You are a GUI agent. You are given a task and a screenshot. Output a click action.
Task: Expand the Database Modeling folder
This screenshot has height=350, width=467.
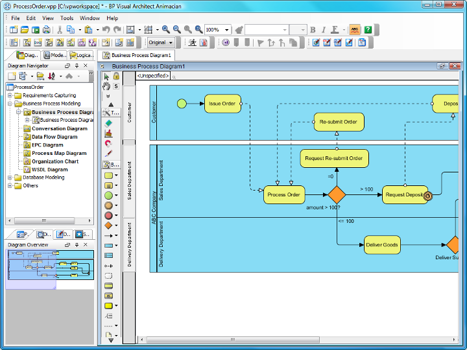10,178
